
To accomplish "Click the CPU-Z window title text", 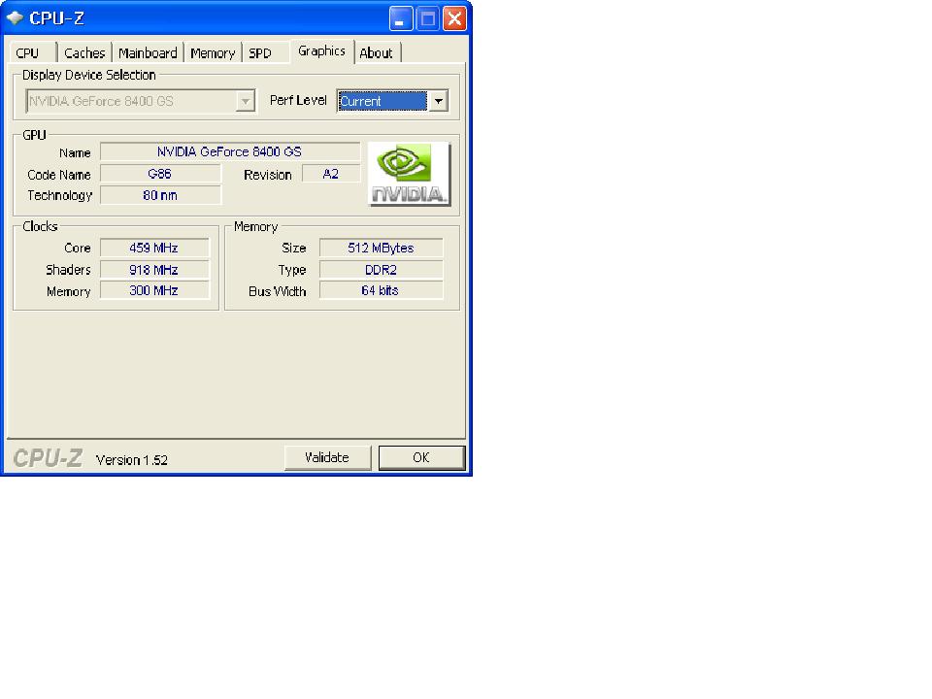I will click(x=56, y=18).
